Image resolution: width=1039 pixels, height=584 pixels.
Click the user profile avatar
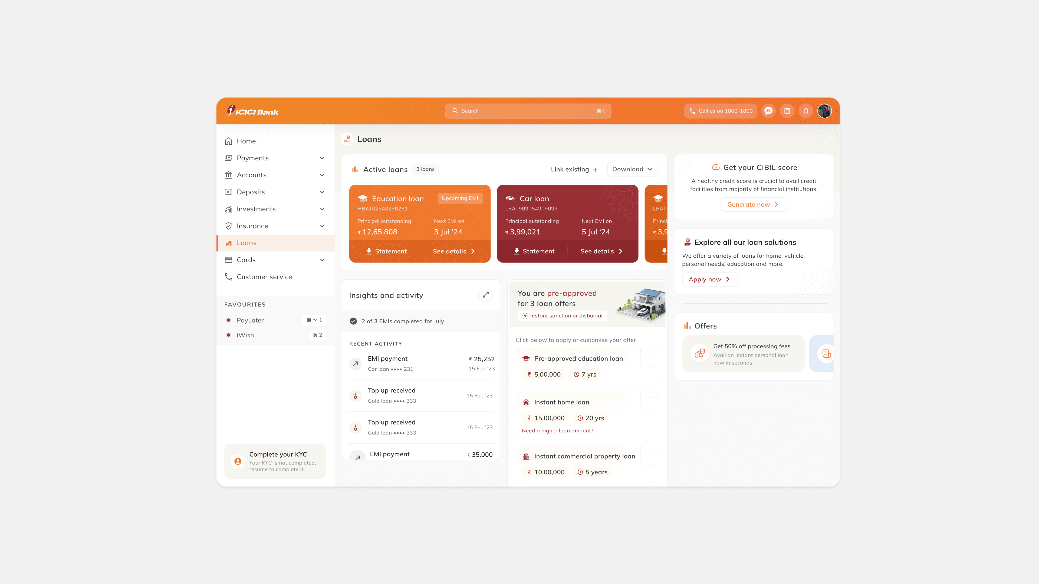pos(824,111)
